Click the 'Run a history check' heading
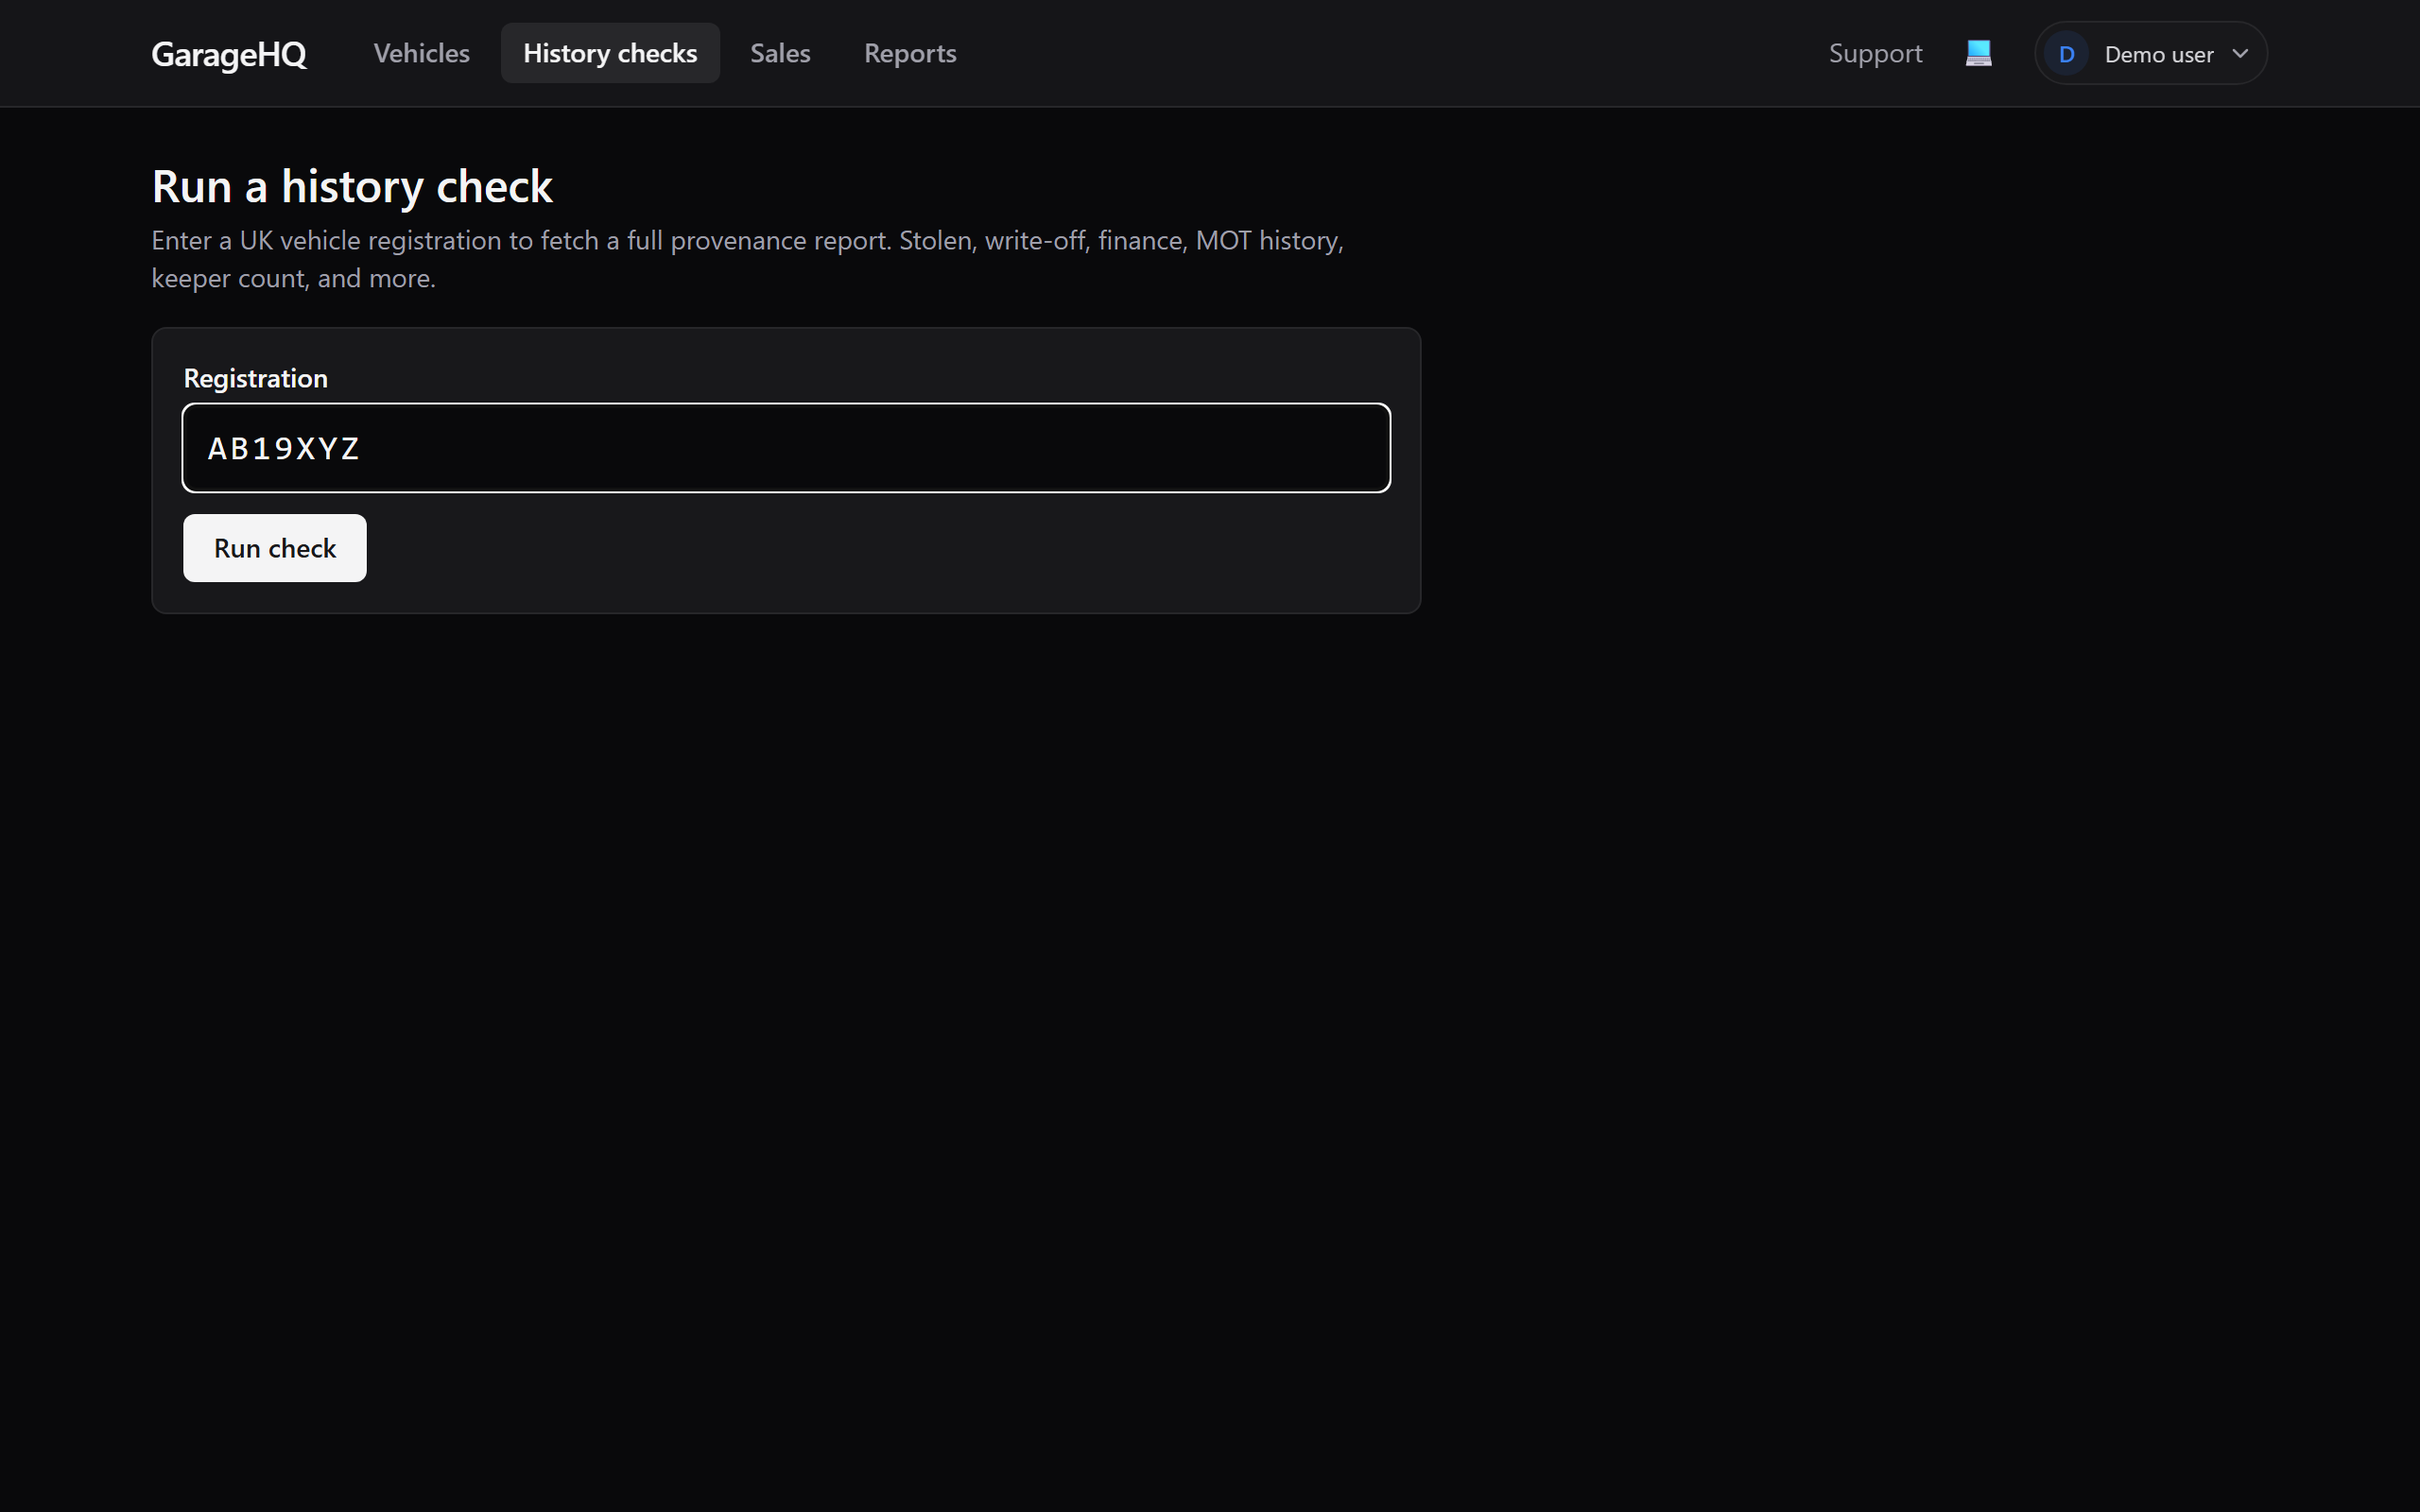2420x1512 pixels. point(352,186)
